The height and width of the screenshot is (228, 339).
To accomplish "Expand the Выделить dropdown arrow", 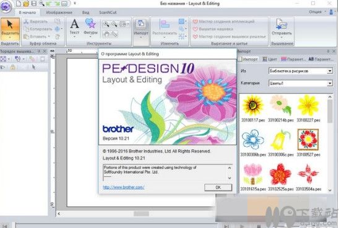I will click(10, 38).
